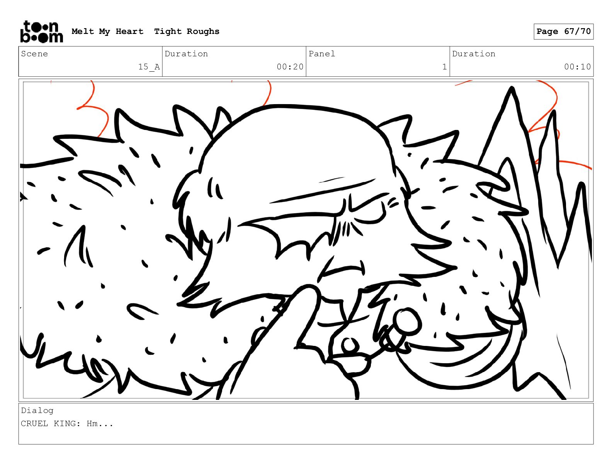
Task: Select the 'Tight Roughs' text
Action: [187, 32]
